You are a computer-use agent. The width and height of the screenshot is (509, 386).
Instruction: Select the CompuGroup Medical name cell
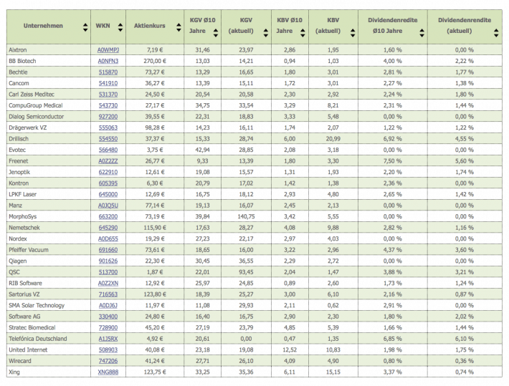tap(49, 105)
